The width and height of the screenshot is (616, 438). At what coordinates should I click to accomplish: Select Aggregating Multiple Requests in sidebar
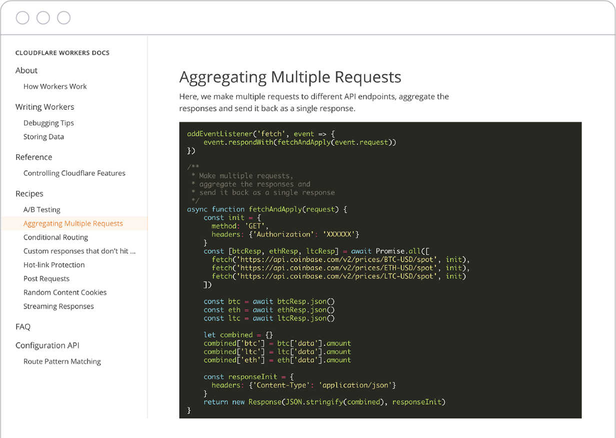74,223
